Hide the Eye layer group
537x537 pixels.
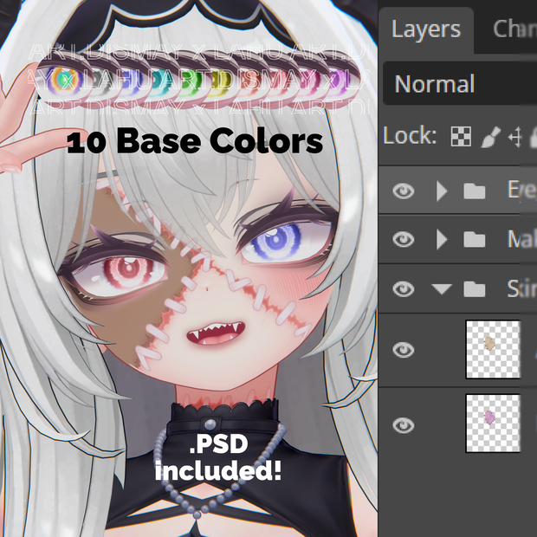[x=404, y=191]
